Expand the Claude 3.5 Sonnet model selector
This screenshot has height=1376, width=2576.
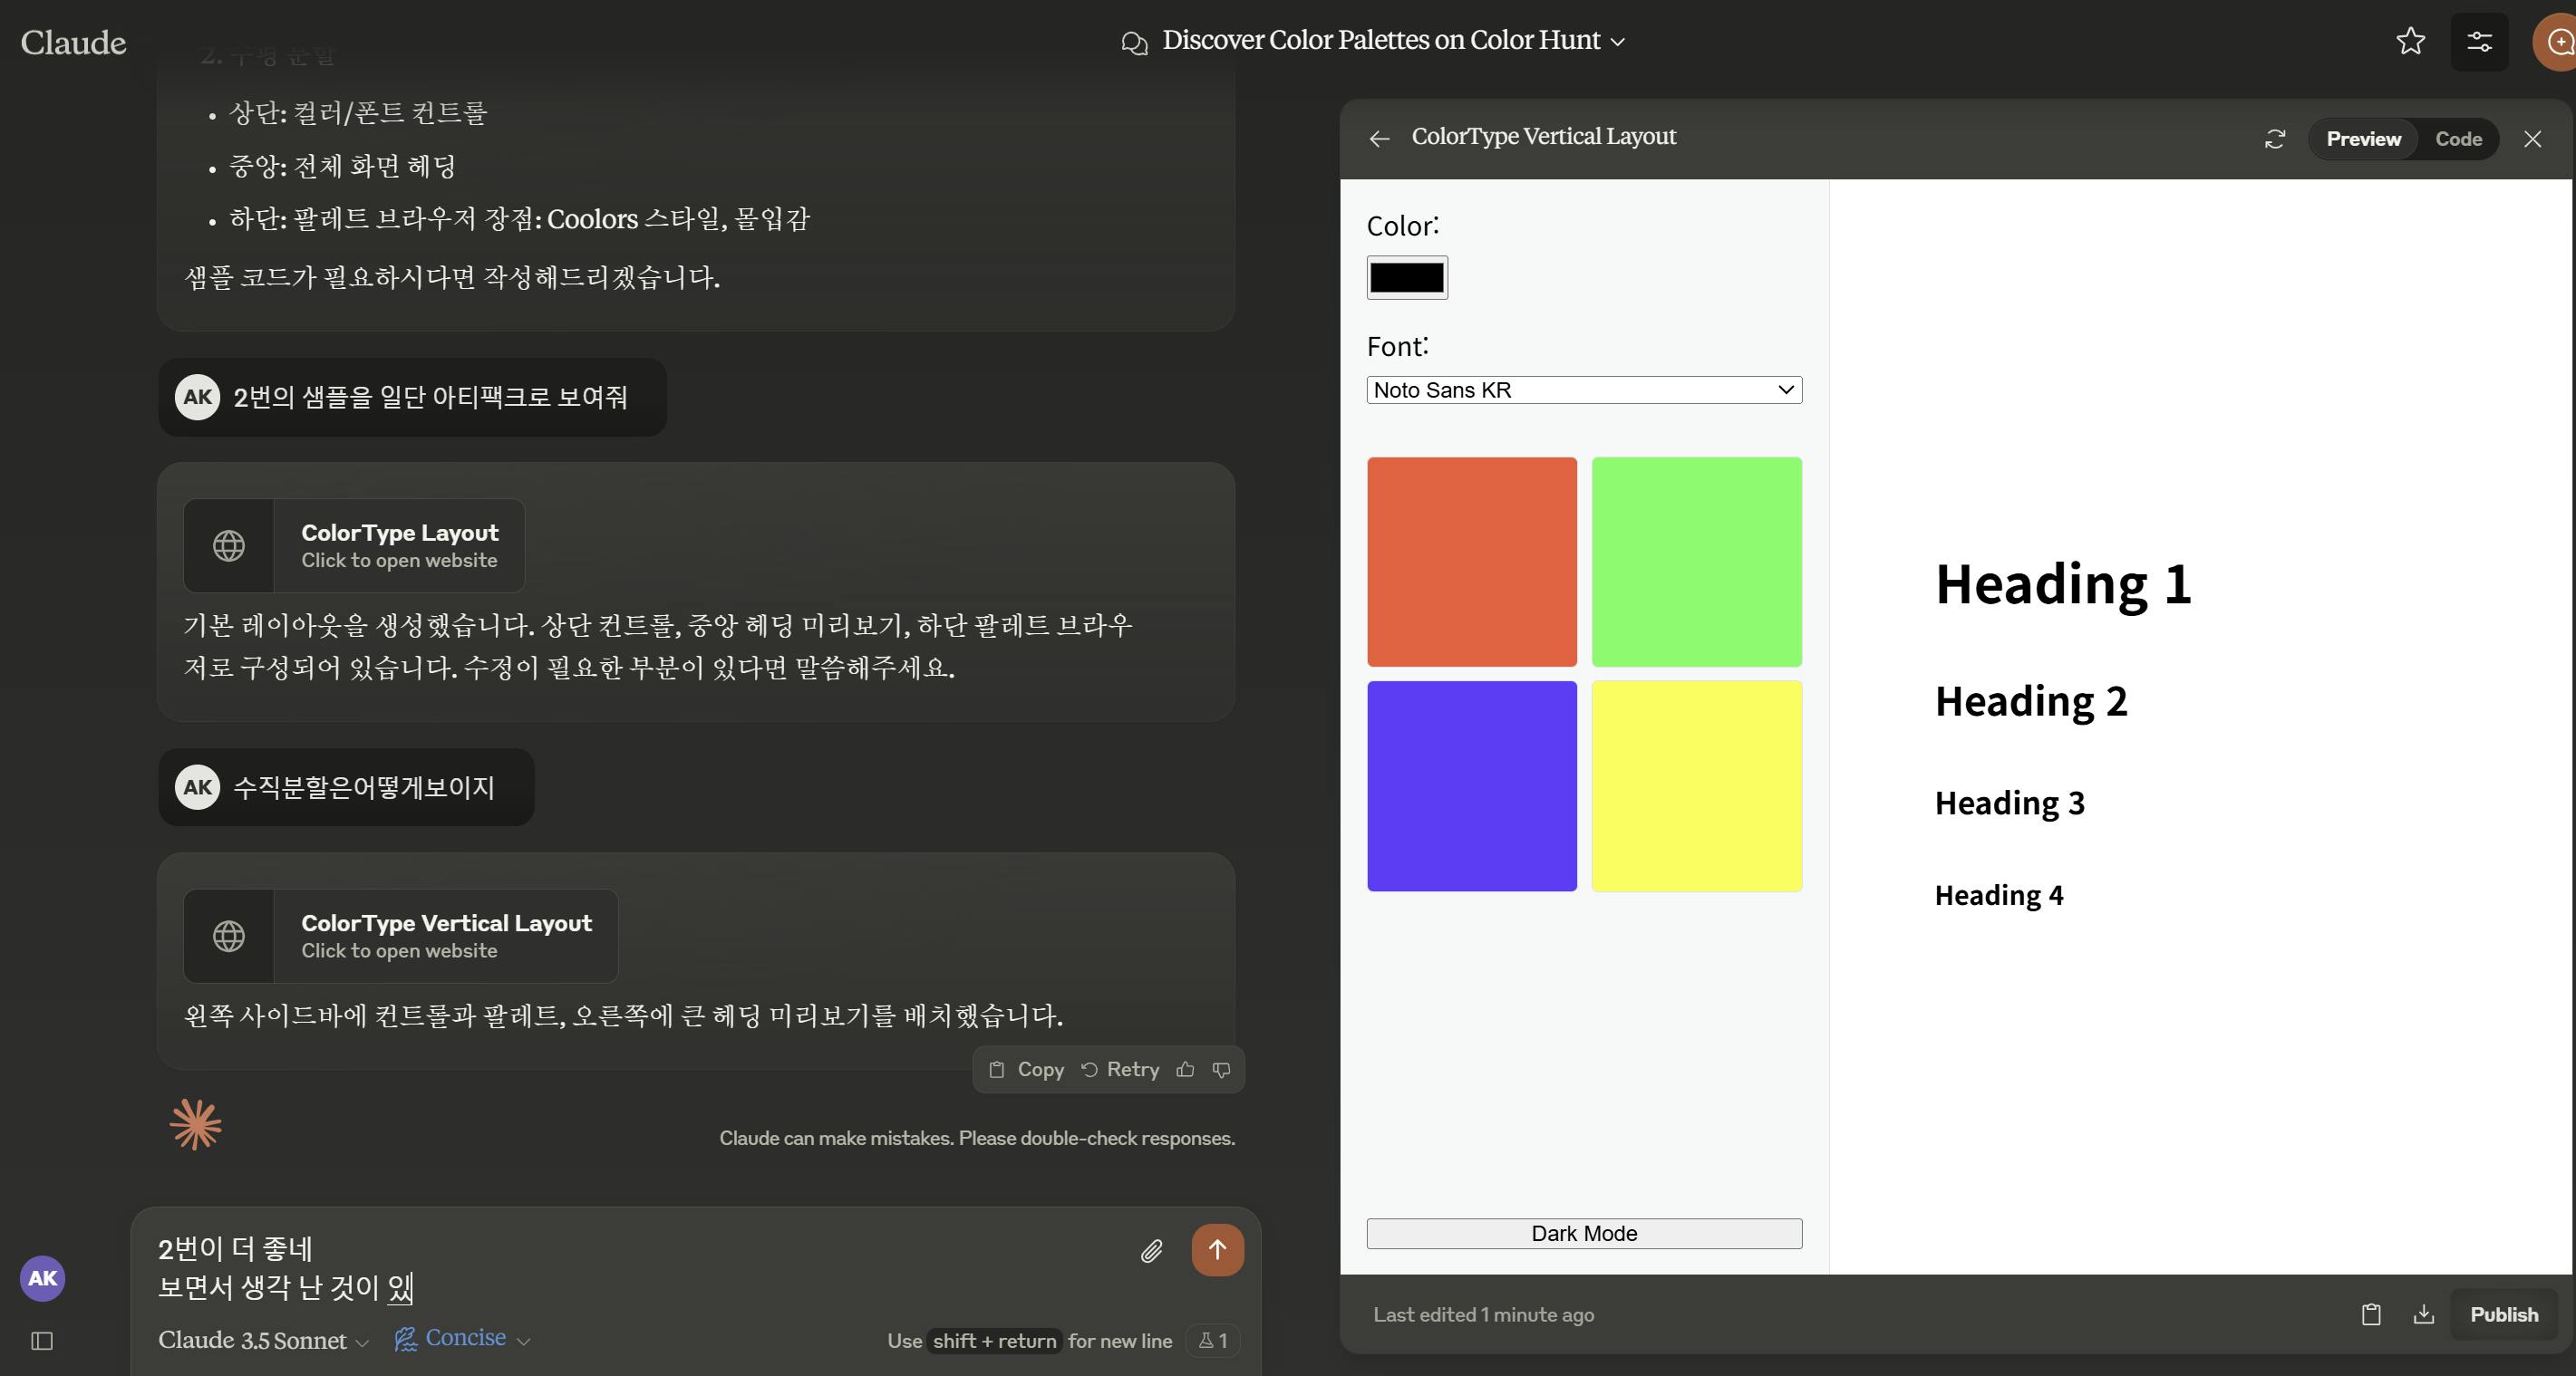[x=263, y=1340]
